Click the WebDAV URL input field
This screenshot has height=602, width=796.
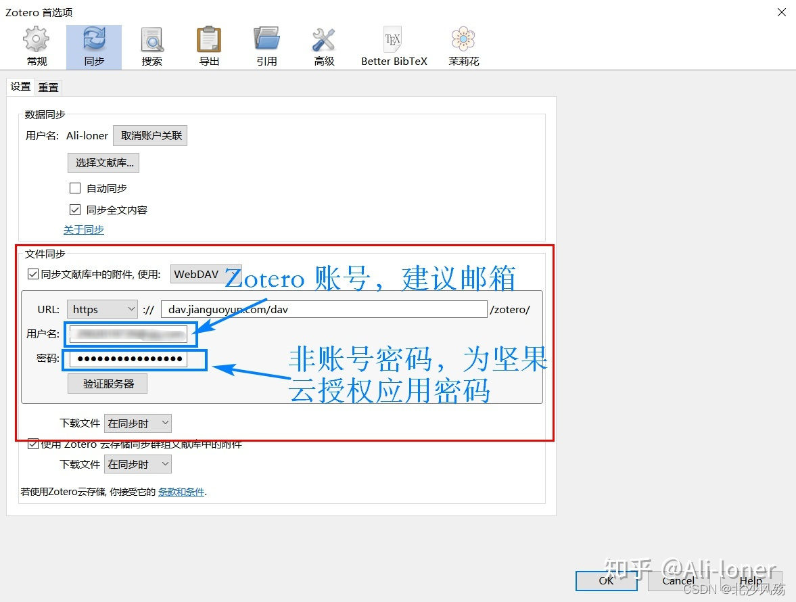[x=324, y=309]
